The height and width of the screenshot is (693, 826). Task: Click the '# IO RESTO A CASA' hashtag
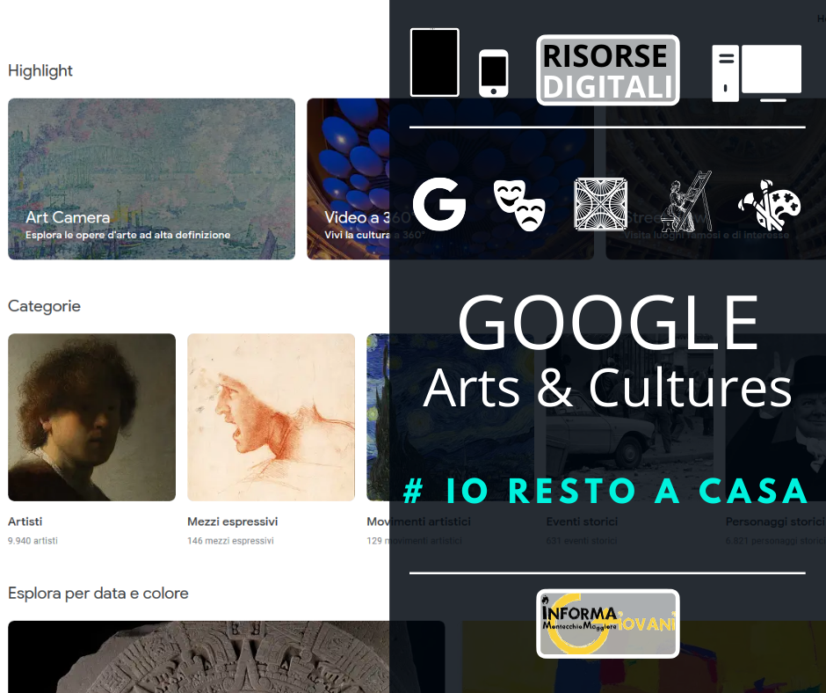pos(605,491)
